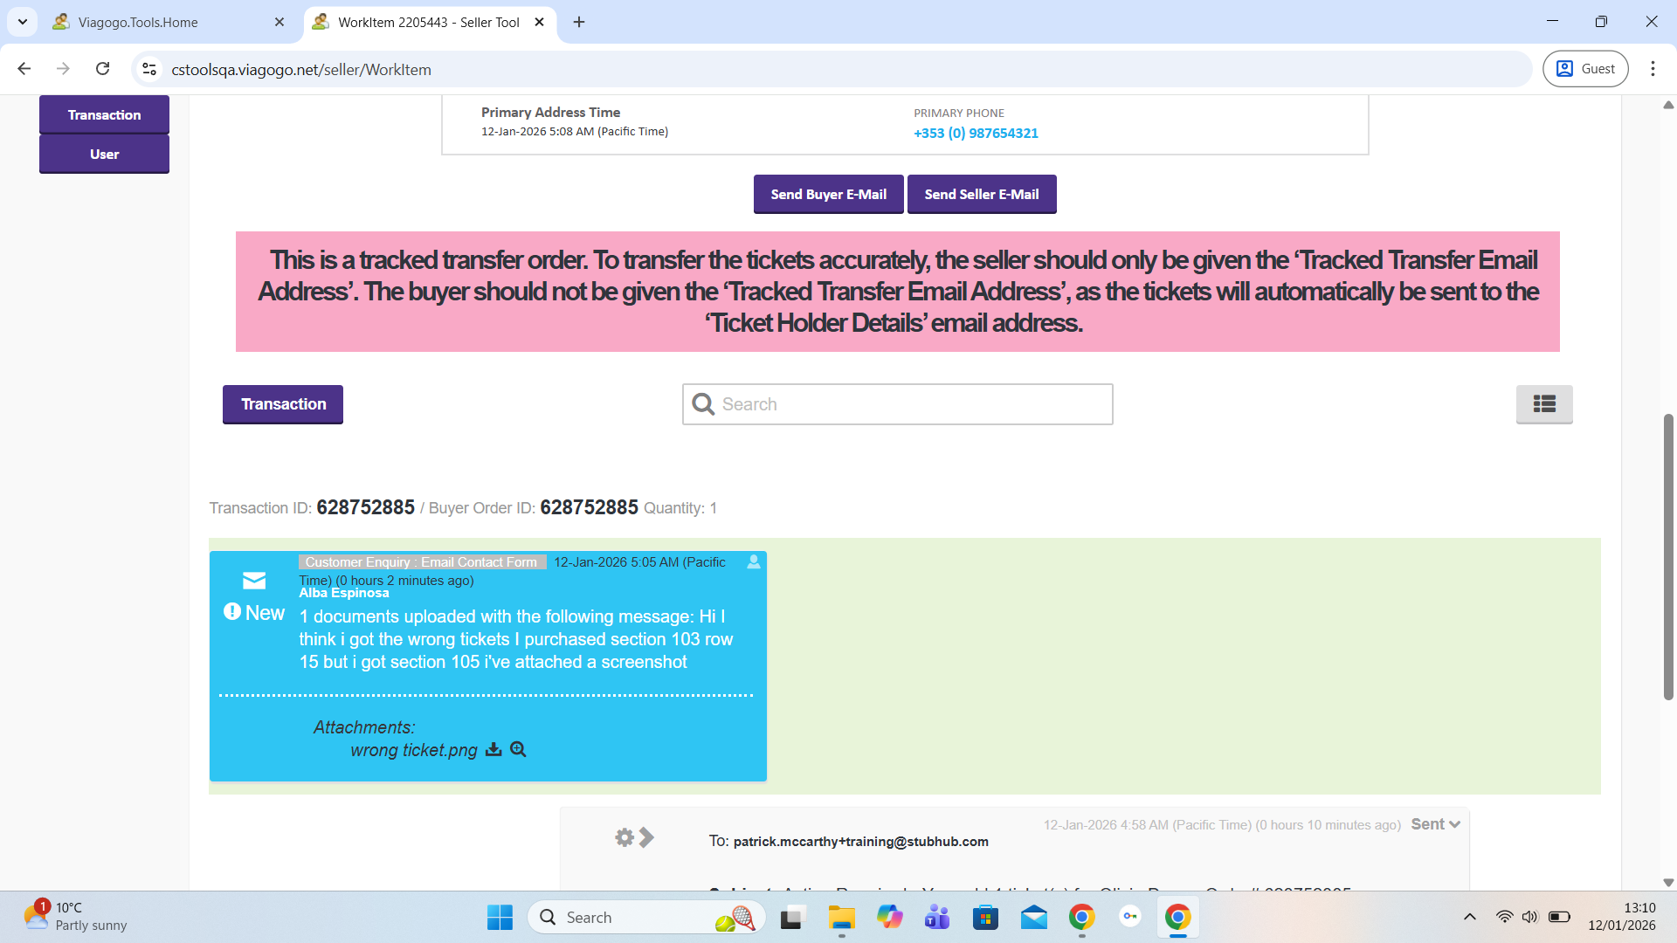Open Microsoft Teams from the taskbar
The image size is (1677, 943).
click(937, 917)
